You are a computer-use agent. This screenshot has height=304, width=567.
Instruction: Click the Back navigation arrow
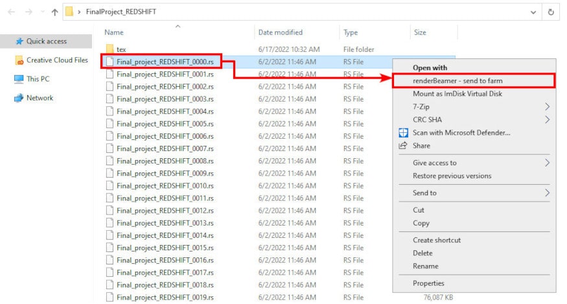(x=12, y=12)
